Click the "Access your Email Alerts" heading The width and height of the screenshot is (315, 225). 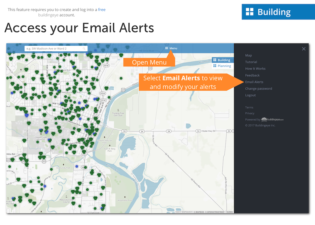pyautogui.click(x=79, y=28)
